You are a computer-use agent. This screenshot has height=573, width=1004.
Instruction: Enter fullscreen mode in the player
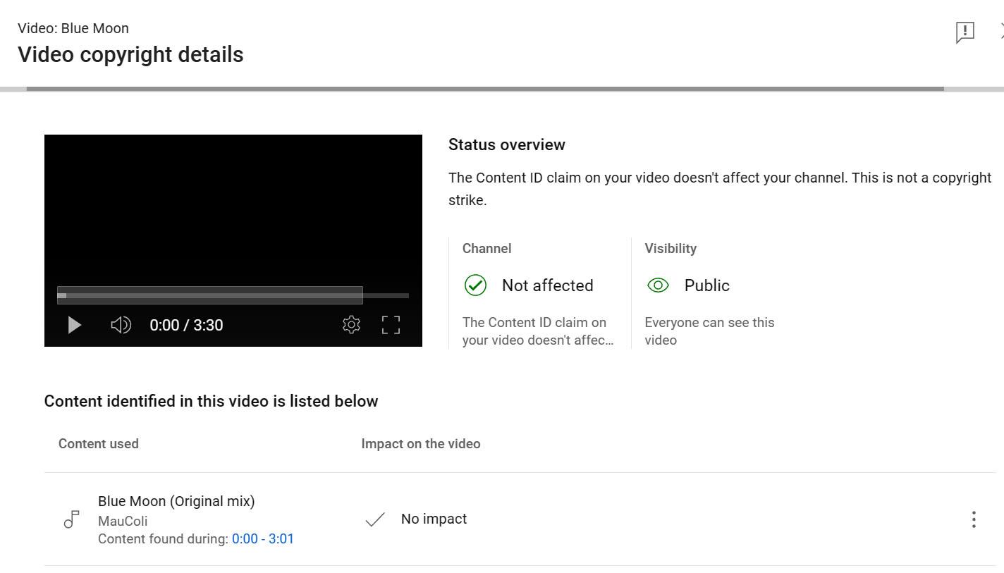391,324
